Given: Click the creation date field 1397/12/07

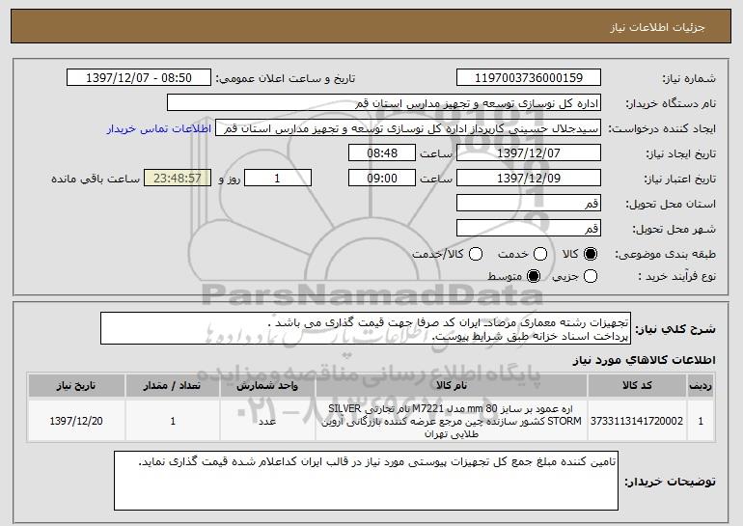Looking at the screenshot, I should (529, 153).
